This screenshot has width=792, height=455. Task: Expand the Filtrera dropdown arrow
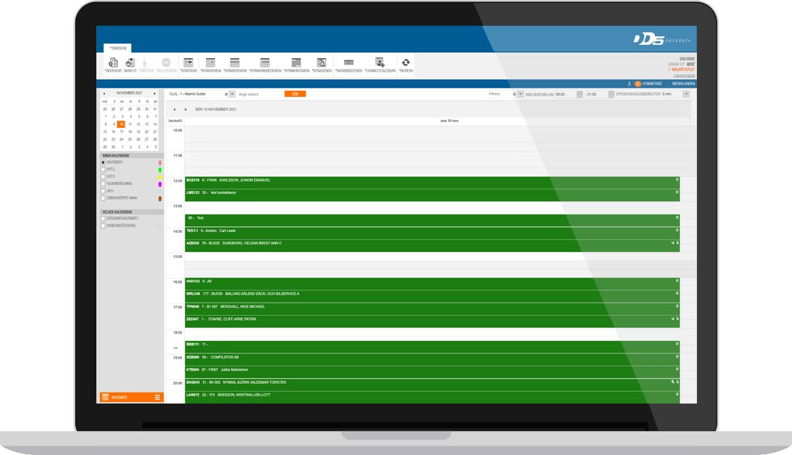[x=520, y=94]
